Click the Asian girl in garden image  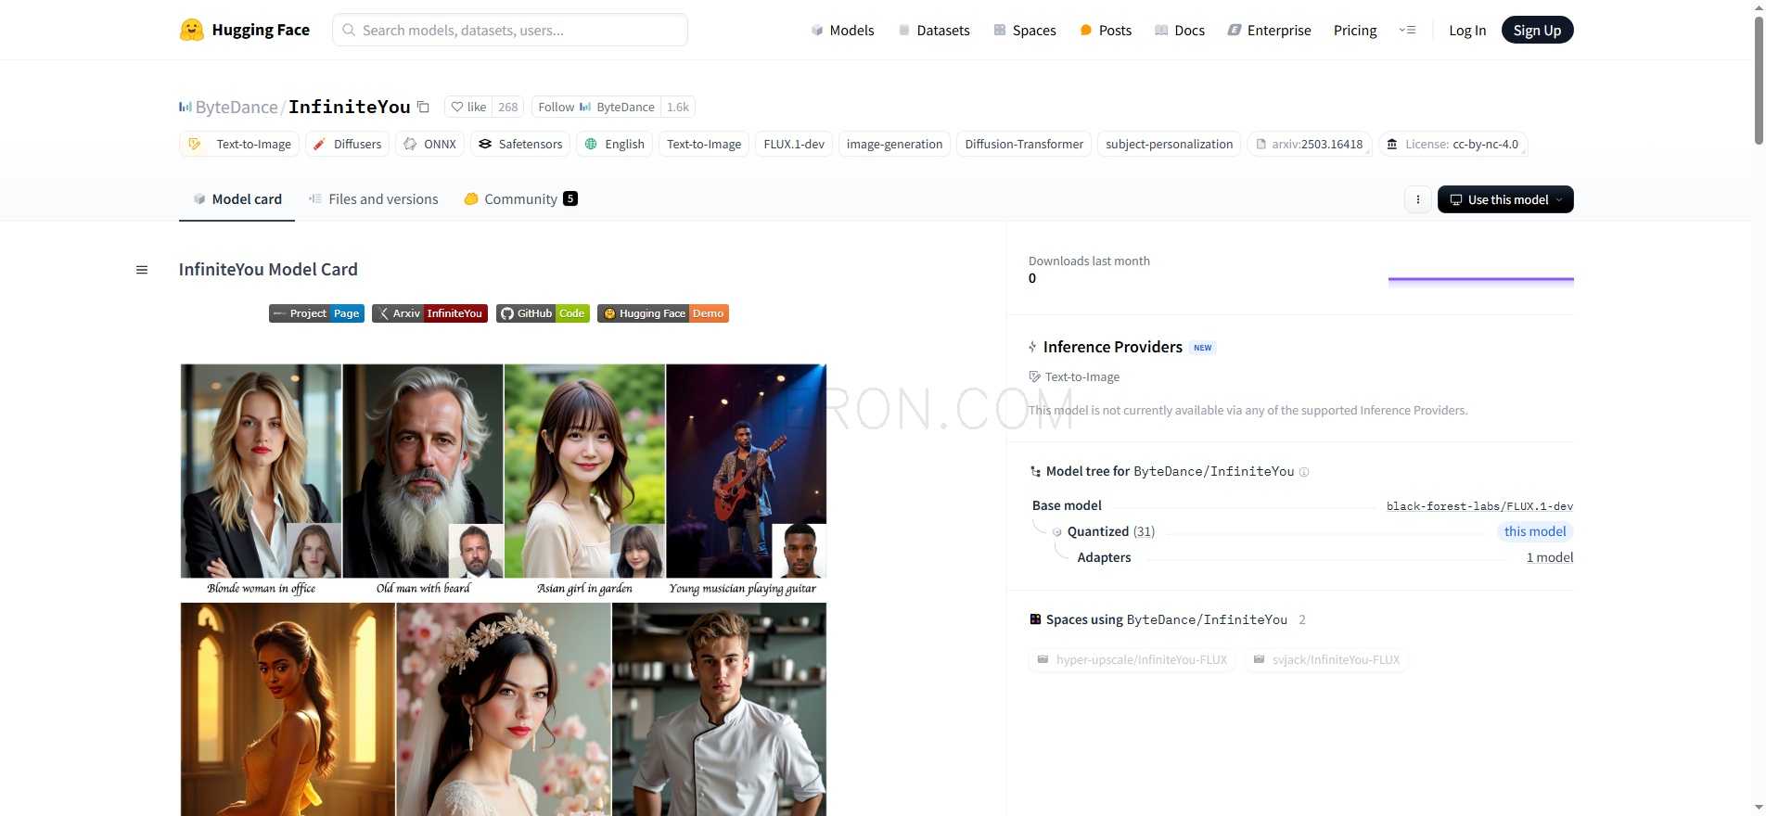[x=584, y=471]
